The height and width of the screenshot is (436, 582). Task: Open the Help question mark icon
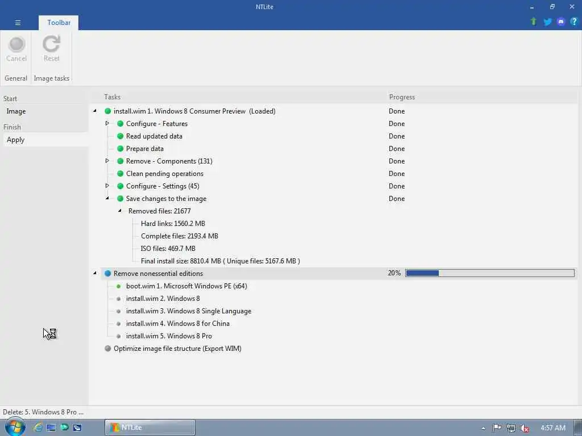(x=574, y=22)
